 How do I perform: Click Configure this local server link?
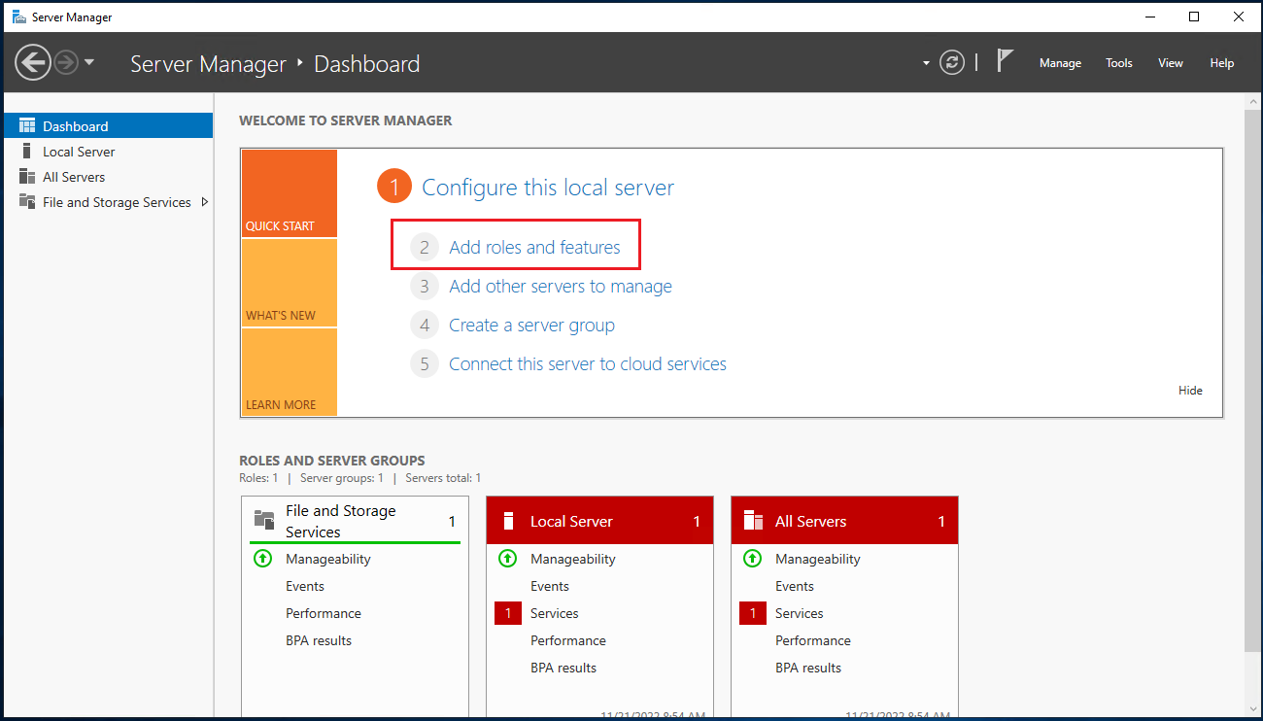click(x=548, y=188)
